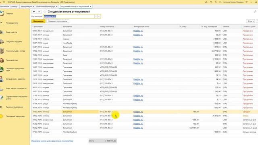
Task: Close the Платежный календарь tab
Action: [56, 6]
